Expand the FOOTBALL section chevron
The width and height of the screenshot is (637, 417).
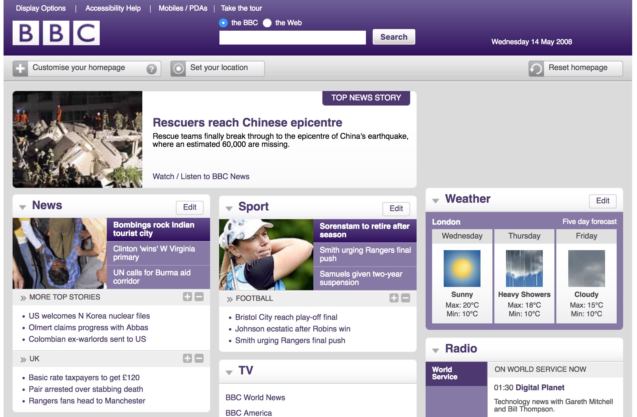pyautogui.click(x=230, y=299)
